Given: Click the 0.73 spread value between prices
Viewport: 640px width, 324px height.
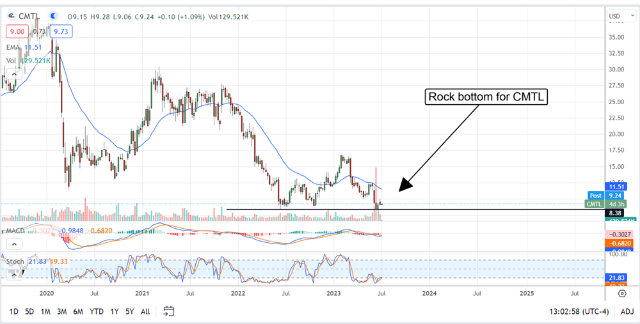Looking at the screenshot, I should pos(39,31).
